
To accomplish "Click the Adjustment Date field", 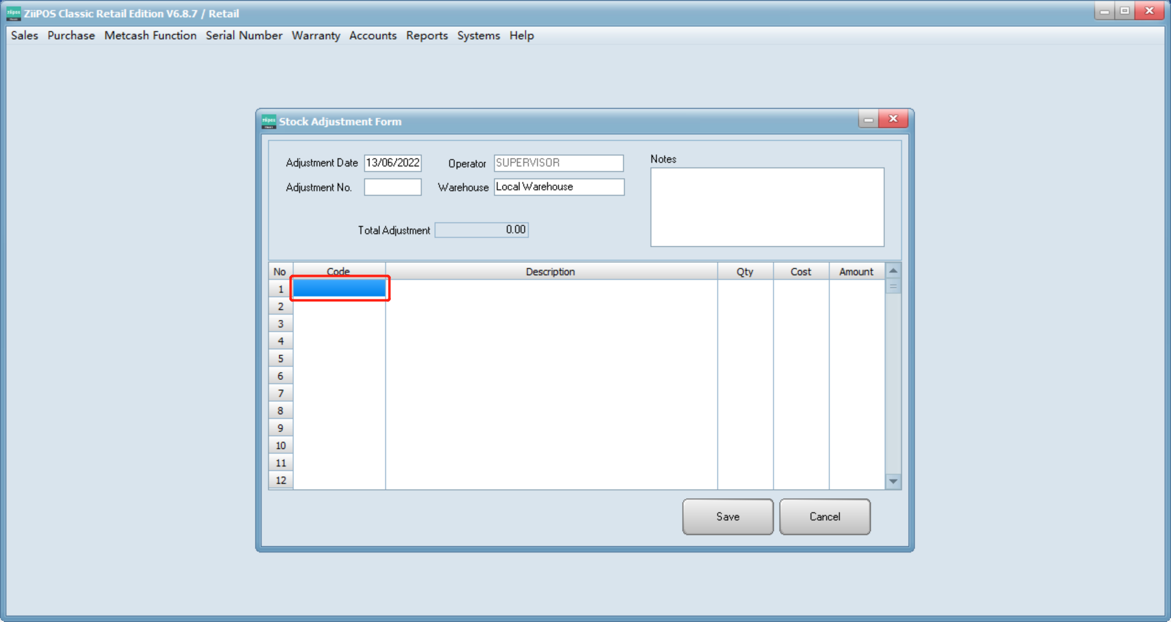I will click(x=392, y=163).
